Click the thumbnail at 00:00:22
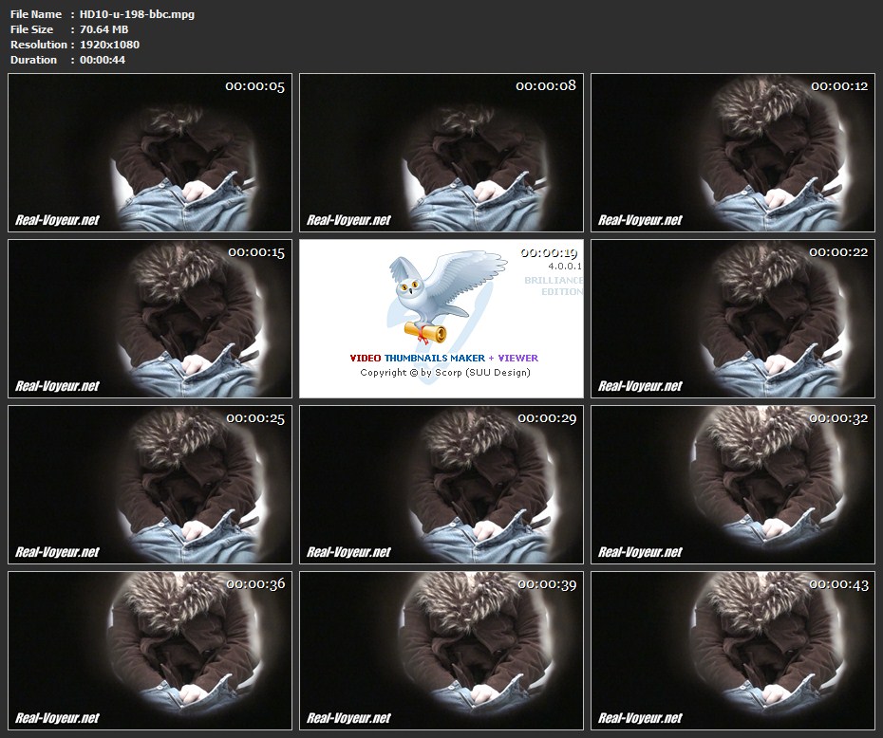Screen dimensions: 883x738 point(732,319)
